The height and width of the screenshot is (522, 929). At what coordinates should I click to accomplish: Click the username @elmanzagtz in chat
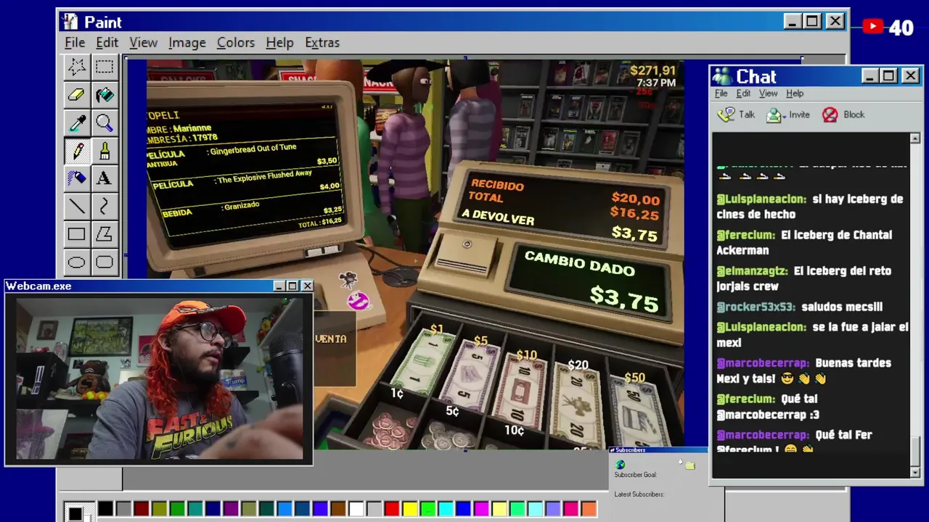(x=752, y=271)
